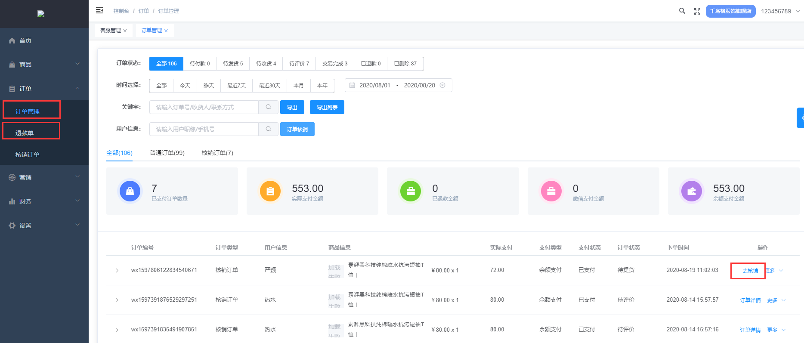
Task: Focus the 用户昵称/手机号 input field
Action: [x=204, y=129]
